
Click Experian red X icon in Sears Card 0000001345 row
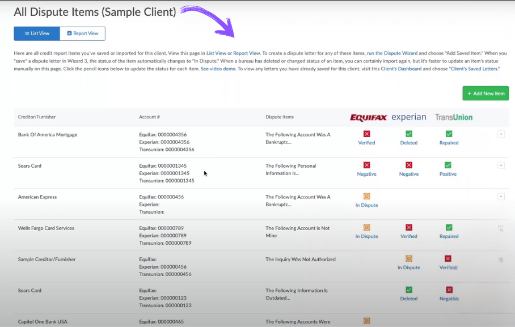pos(408,165)
